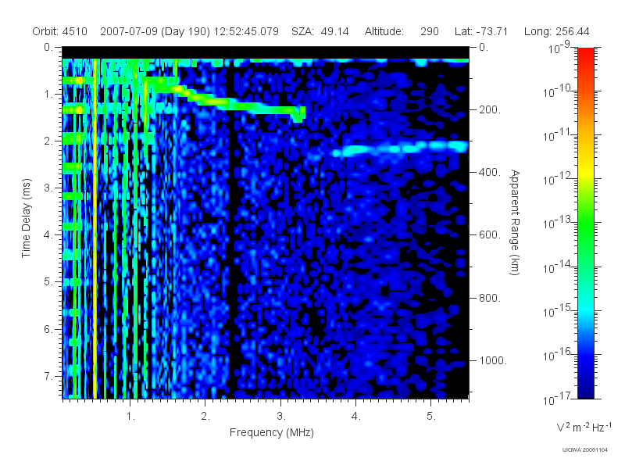Click the timestamp '12:52:45.079'
Image resolution: width=625 pixels, height=469 pixels.
246,31
